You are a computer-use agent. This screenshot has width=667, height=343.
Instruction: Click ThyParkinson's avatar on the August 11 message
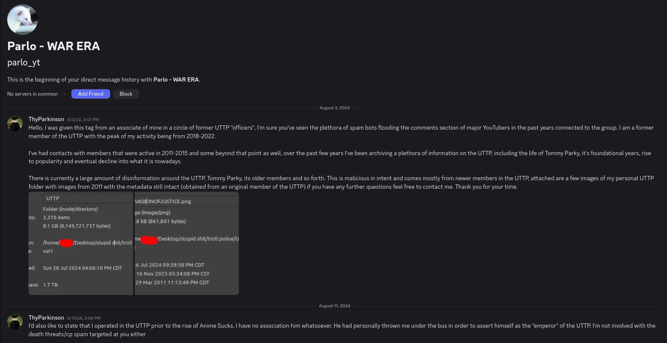pyautogui.click(x=15, y=322)
